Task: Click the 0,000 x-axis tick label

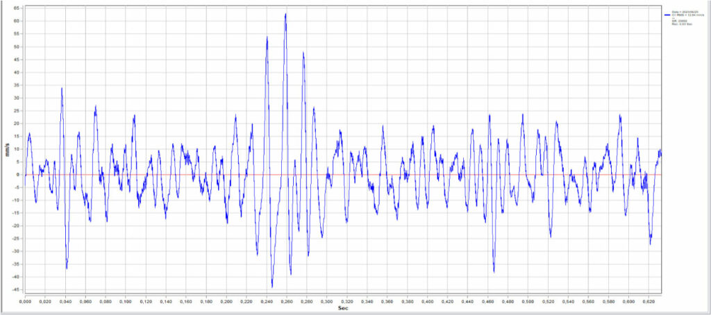Action: pos(26,301)
